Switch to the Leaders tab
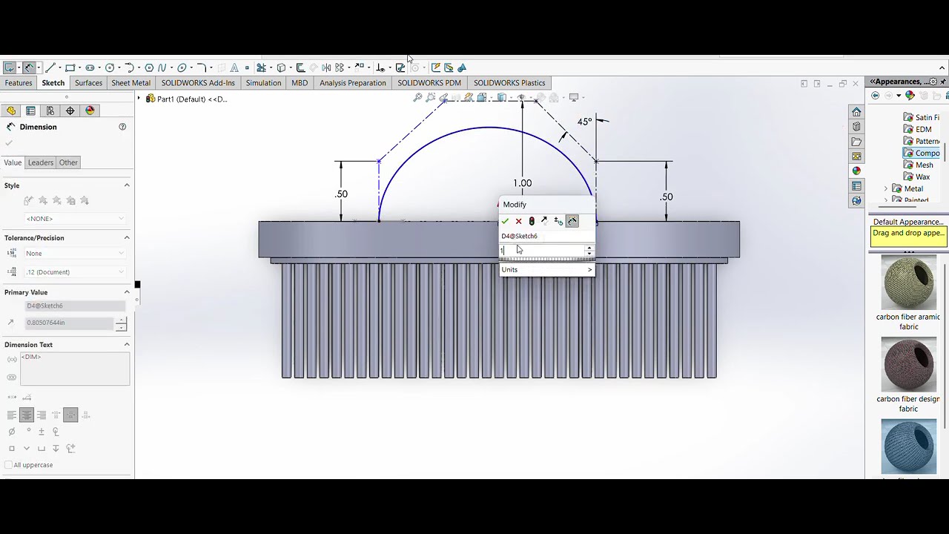Viewport: 949px width, 534px height. pos(41,162)
